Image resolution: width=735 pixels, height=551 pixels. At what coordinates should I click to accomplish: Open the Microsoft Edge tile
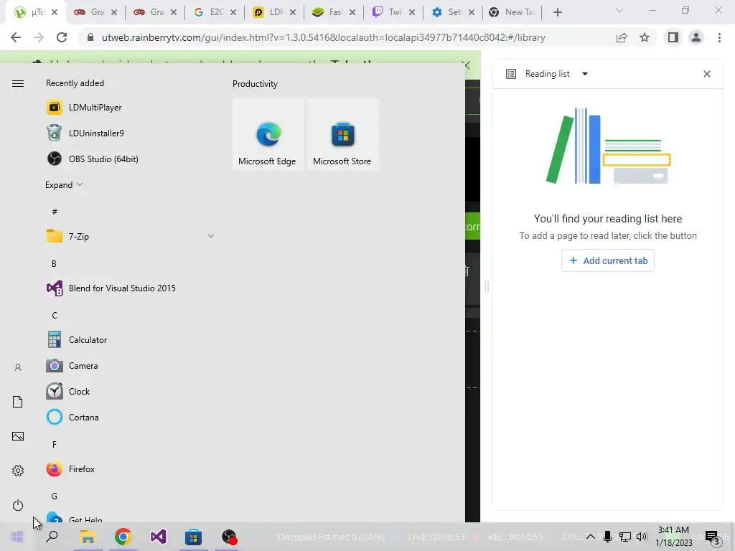click(x=268, y=134)
